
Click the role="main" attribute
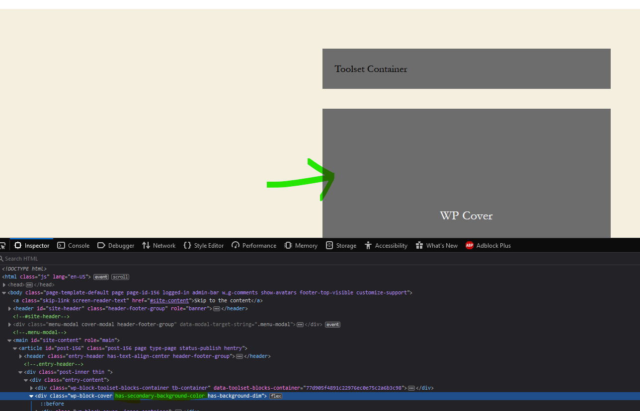100,341
